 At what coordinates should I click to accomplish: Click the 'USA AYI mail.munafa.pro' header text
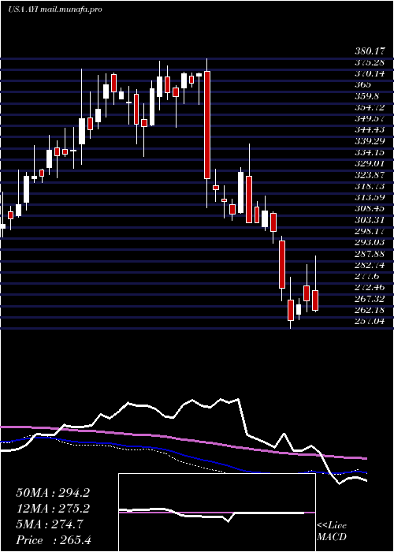click(54, 9)
